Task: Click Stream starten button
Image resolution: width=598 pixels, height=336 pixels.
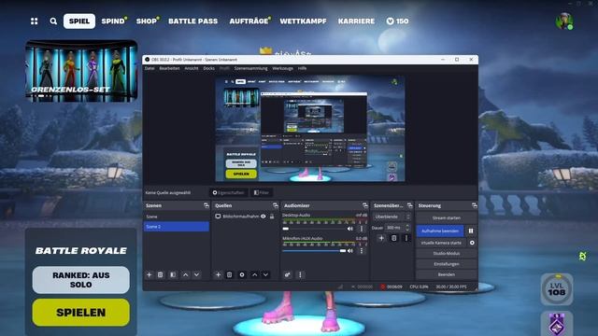Action: pyautogui.click(x=447, y=217)
